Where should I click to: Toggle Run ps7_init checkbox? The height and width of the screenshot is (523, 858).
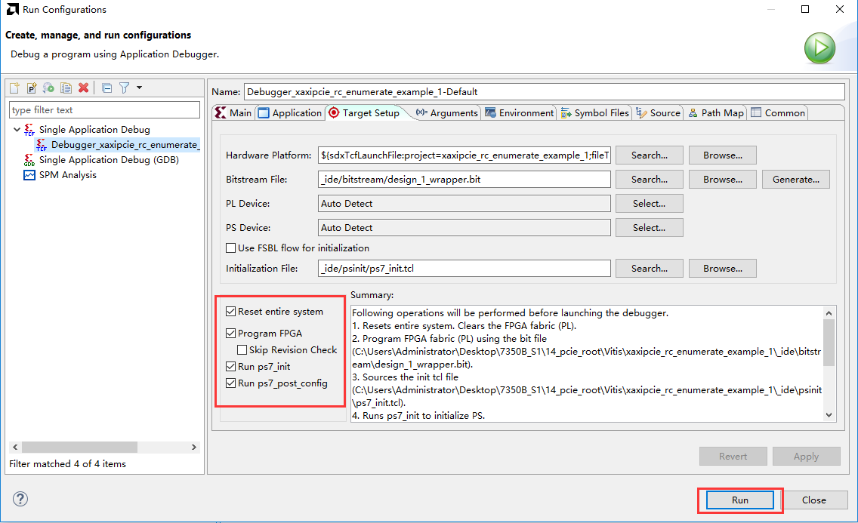231,367
